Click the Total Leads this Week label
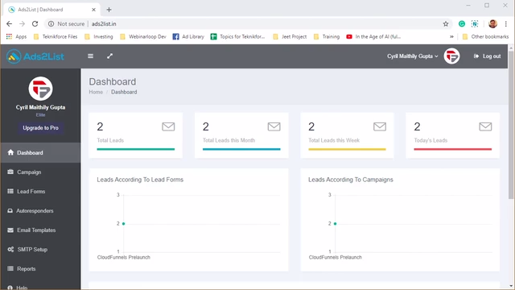The width and height of the screenshot is (515, 290). click(334, 140)
